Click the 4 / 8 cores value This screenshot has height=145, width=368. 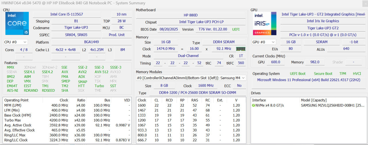click(x=24, y=50)
